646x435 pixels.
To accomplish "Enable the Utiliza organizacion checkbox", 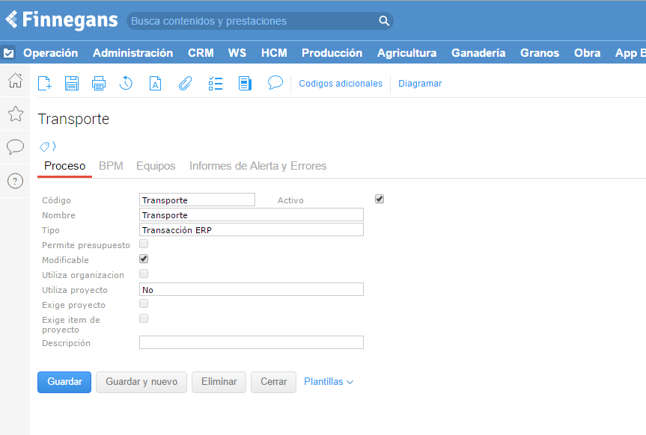I will [144, 274].
